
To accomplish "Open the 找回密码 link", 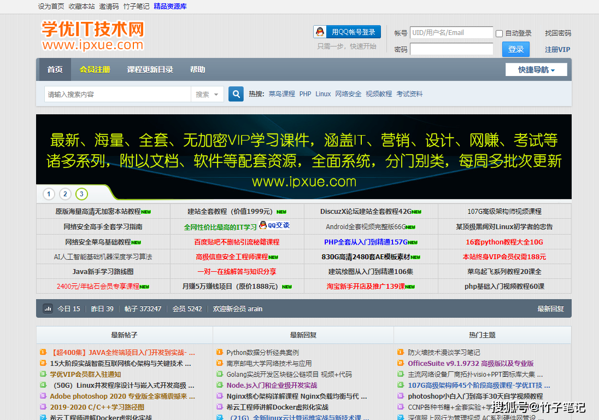I will point(557,33).
